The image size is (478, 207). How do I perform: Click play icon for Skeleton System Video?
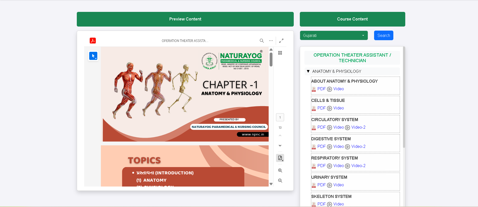pyautogui.click(x=329, y=204)
